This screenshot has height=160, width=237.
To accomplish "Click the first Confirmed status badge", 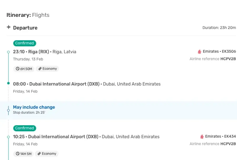I will [x=25, y=43].
